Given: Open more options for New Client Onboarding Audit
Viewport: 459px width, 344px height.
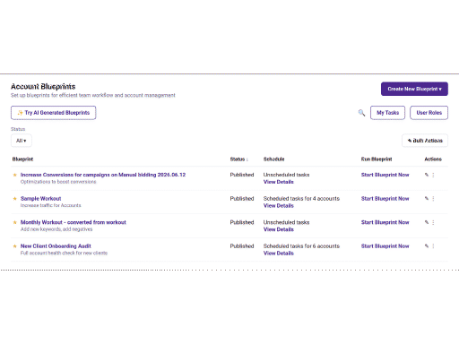Looking at the screenshot, I should coord(433,246).
